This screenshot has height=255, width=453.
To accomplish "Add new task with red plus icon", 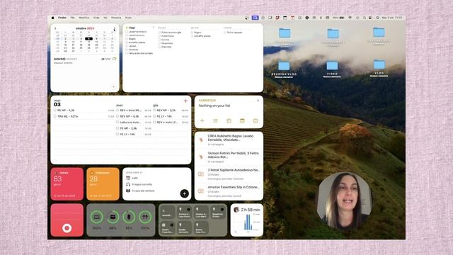I will tap(185, 101).
